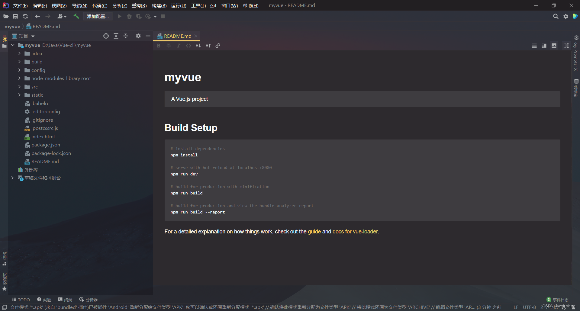
Task: Collapse all in the project tree
Action: [x=126, y=36]
